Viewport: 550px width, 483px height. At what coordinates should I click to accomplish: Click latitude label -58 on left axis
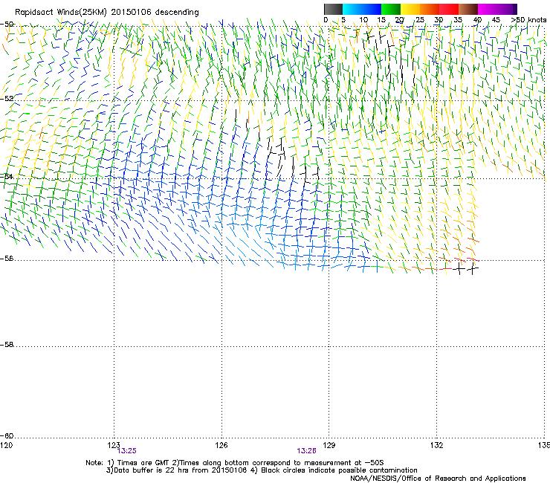7,345
